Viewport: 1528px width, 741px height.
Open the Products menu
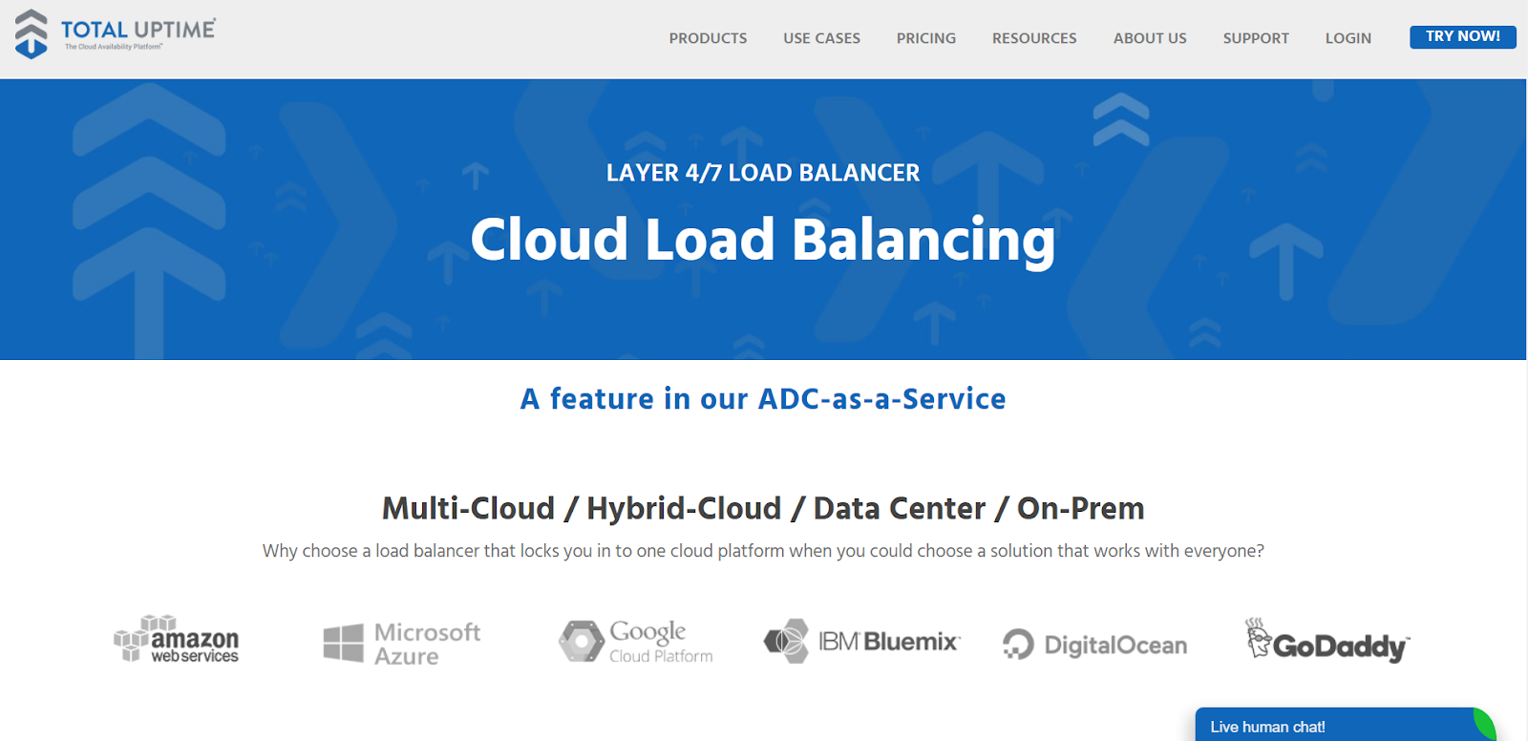click(708, 38)
